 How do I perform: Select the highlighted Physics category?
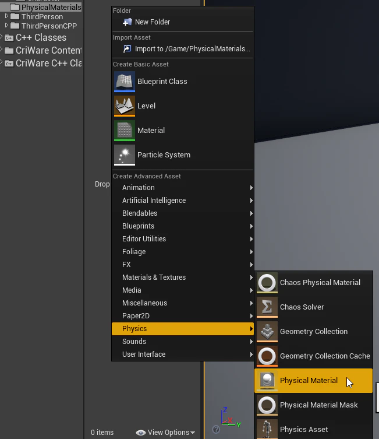182,329
